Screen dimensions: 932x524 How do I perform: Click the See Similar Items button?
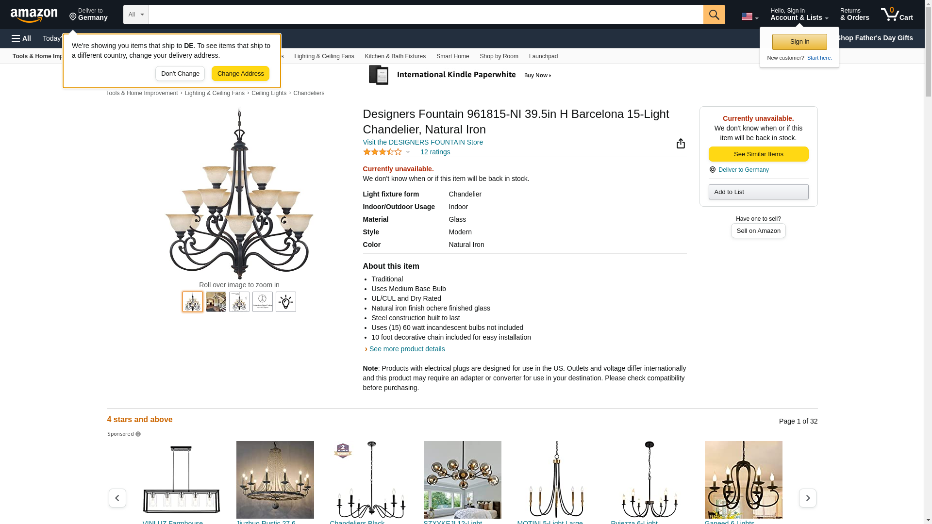coord(758,154)
